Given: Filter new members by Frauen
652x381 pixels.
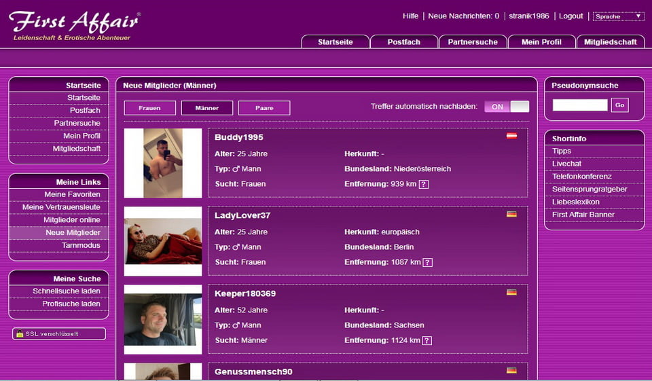Looking at the screenshot, I should (x=149, y=108).
